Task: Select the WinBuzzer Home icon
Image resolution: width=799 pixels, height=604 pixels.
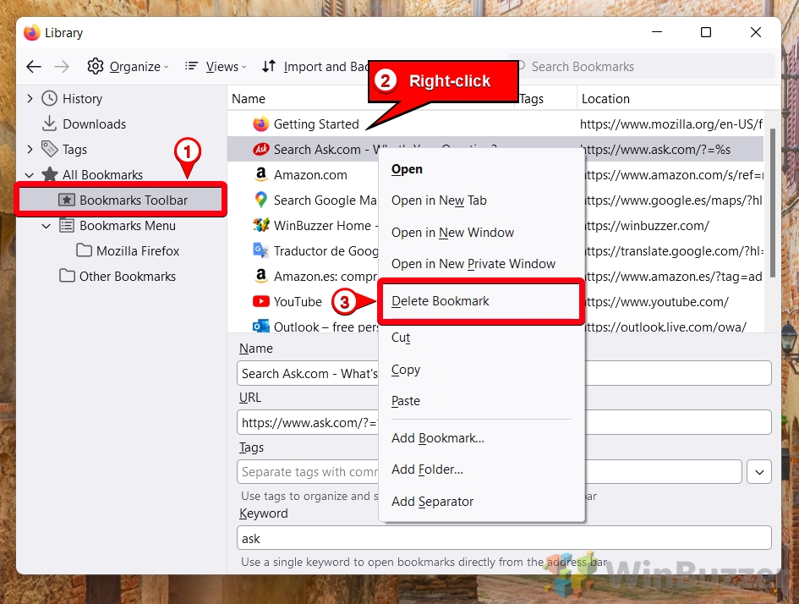Action: pos(261,225)
